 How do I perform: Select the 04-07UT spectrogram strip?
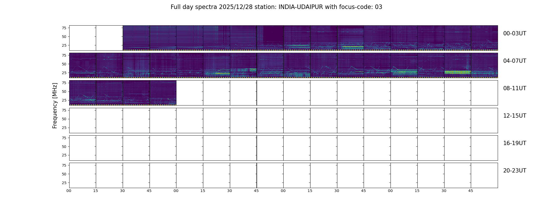(284, 65)
